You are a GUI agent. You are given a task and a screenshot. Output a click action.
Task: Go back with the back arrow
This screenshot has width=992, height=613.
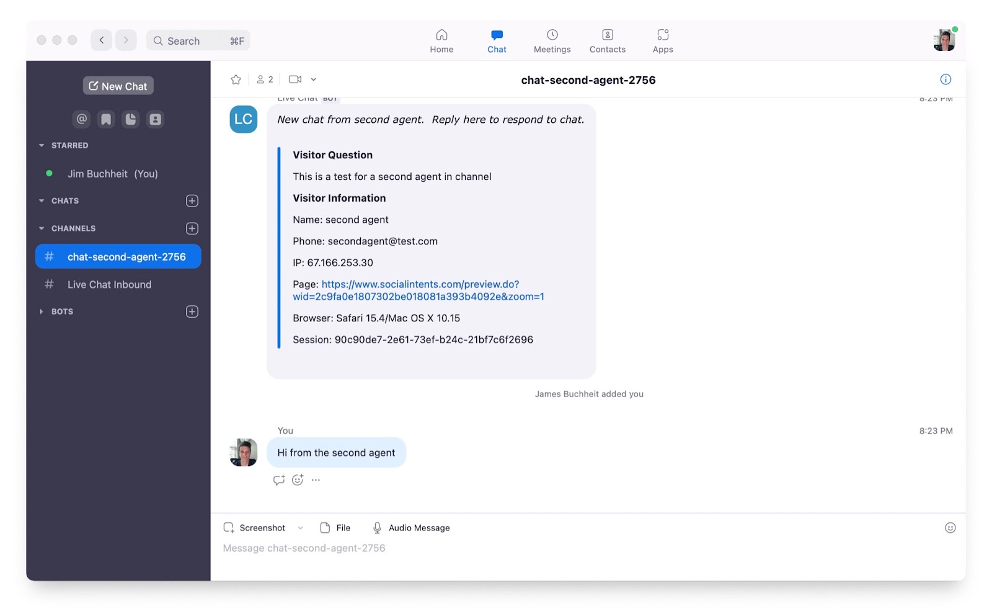click(102, 40)
